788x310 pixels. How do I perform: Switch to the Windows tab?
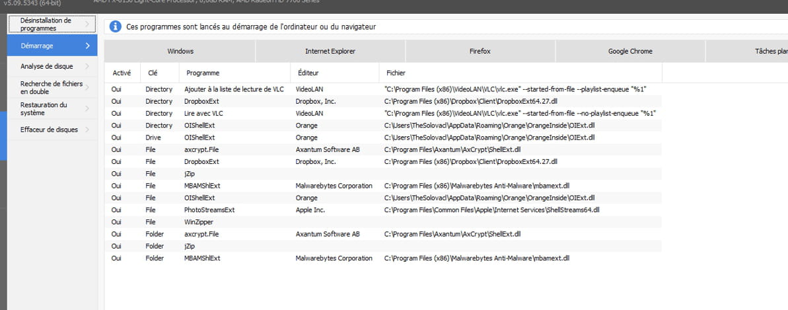180,51
